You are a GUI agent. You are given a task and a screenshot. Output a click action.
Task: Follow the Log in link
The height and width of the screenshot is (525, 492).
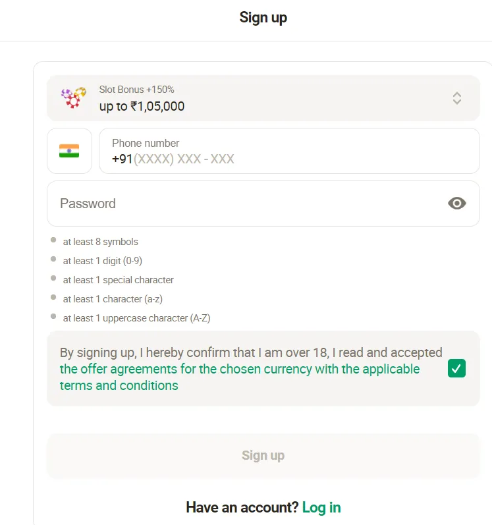pyautogui.click(x=321, y=507)
